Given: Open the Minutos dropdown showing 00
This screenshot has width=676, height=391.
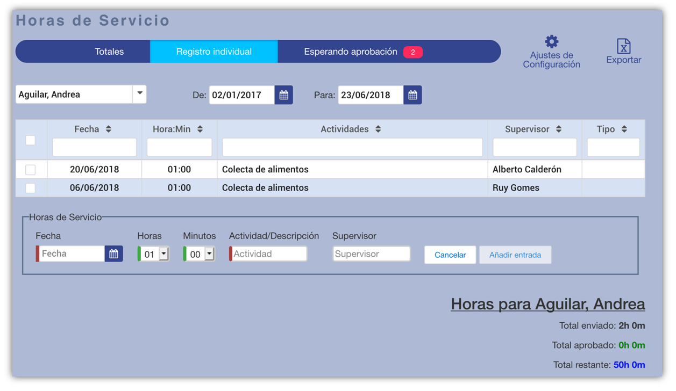Looking at the screenshot, I should click(x=209, y=254).
